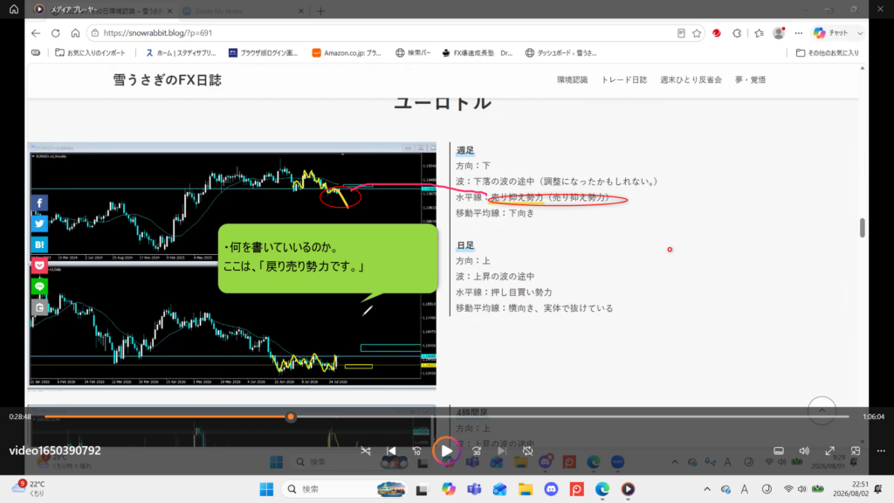894x503 pixels.
Task: Open the ホーム | スタディサプリ bookmark
Action: [181, 52]
